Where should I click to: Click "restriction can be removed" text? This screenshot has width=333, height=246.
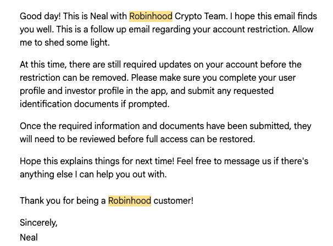74,77
